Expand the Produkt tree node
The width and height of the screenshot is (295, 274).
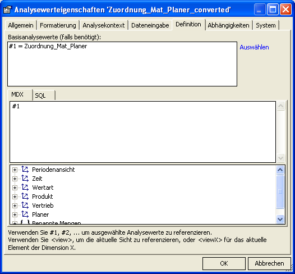point(15,197)
